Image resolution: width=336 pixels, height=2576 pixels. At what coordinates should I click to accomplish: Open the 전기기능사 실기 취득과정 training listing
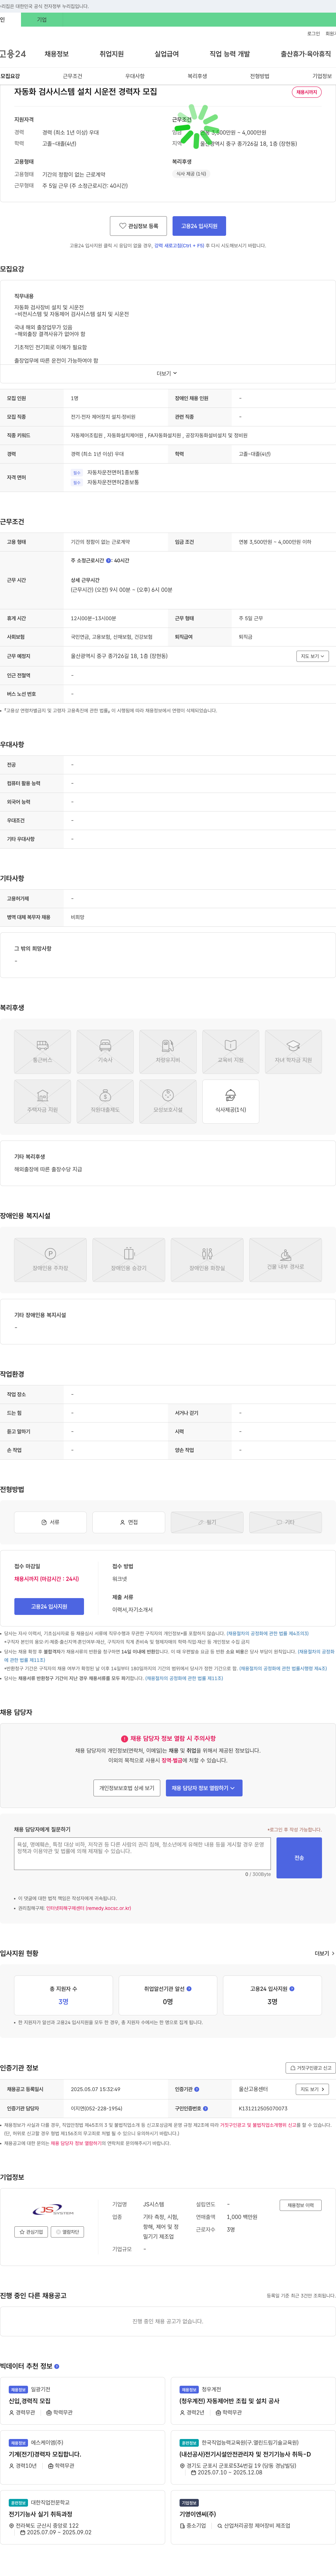click(40, 2514)
